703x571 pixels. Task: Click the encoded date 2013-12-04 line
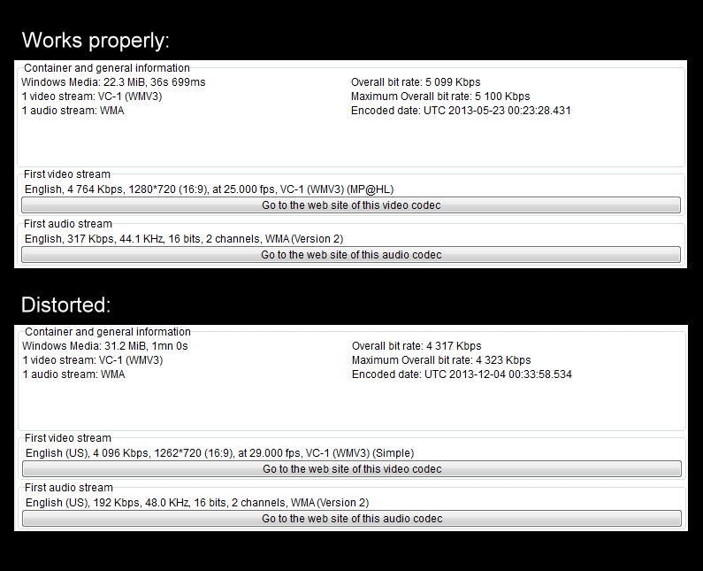[462, 374]
